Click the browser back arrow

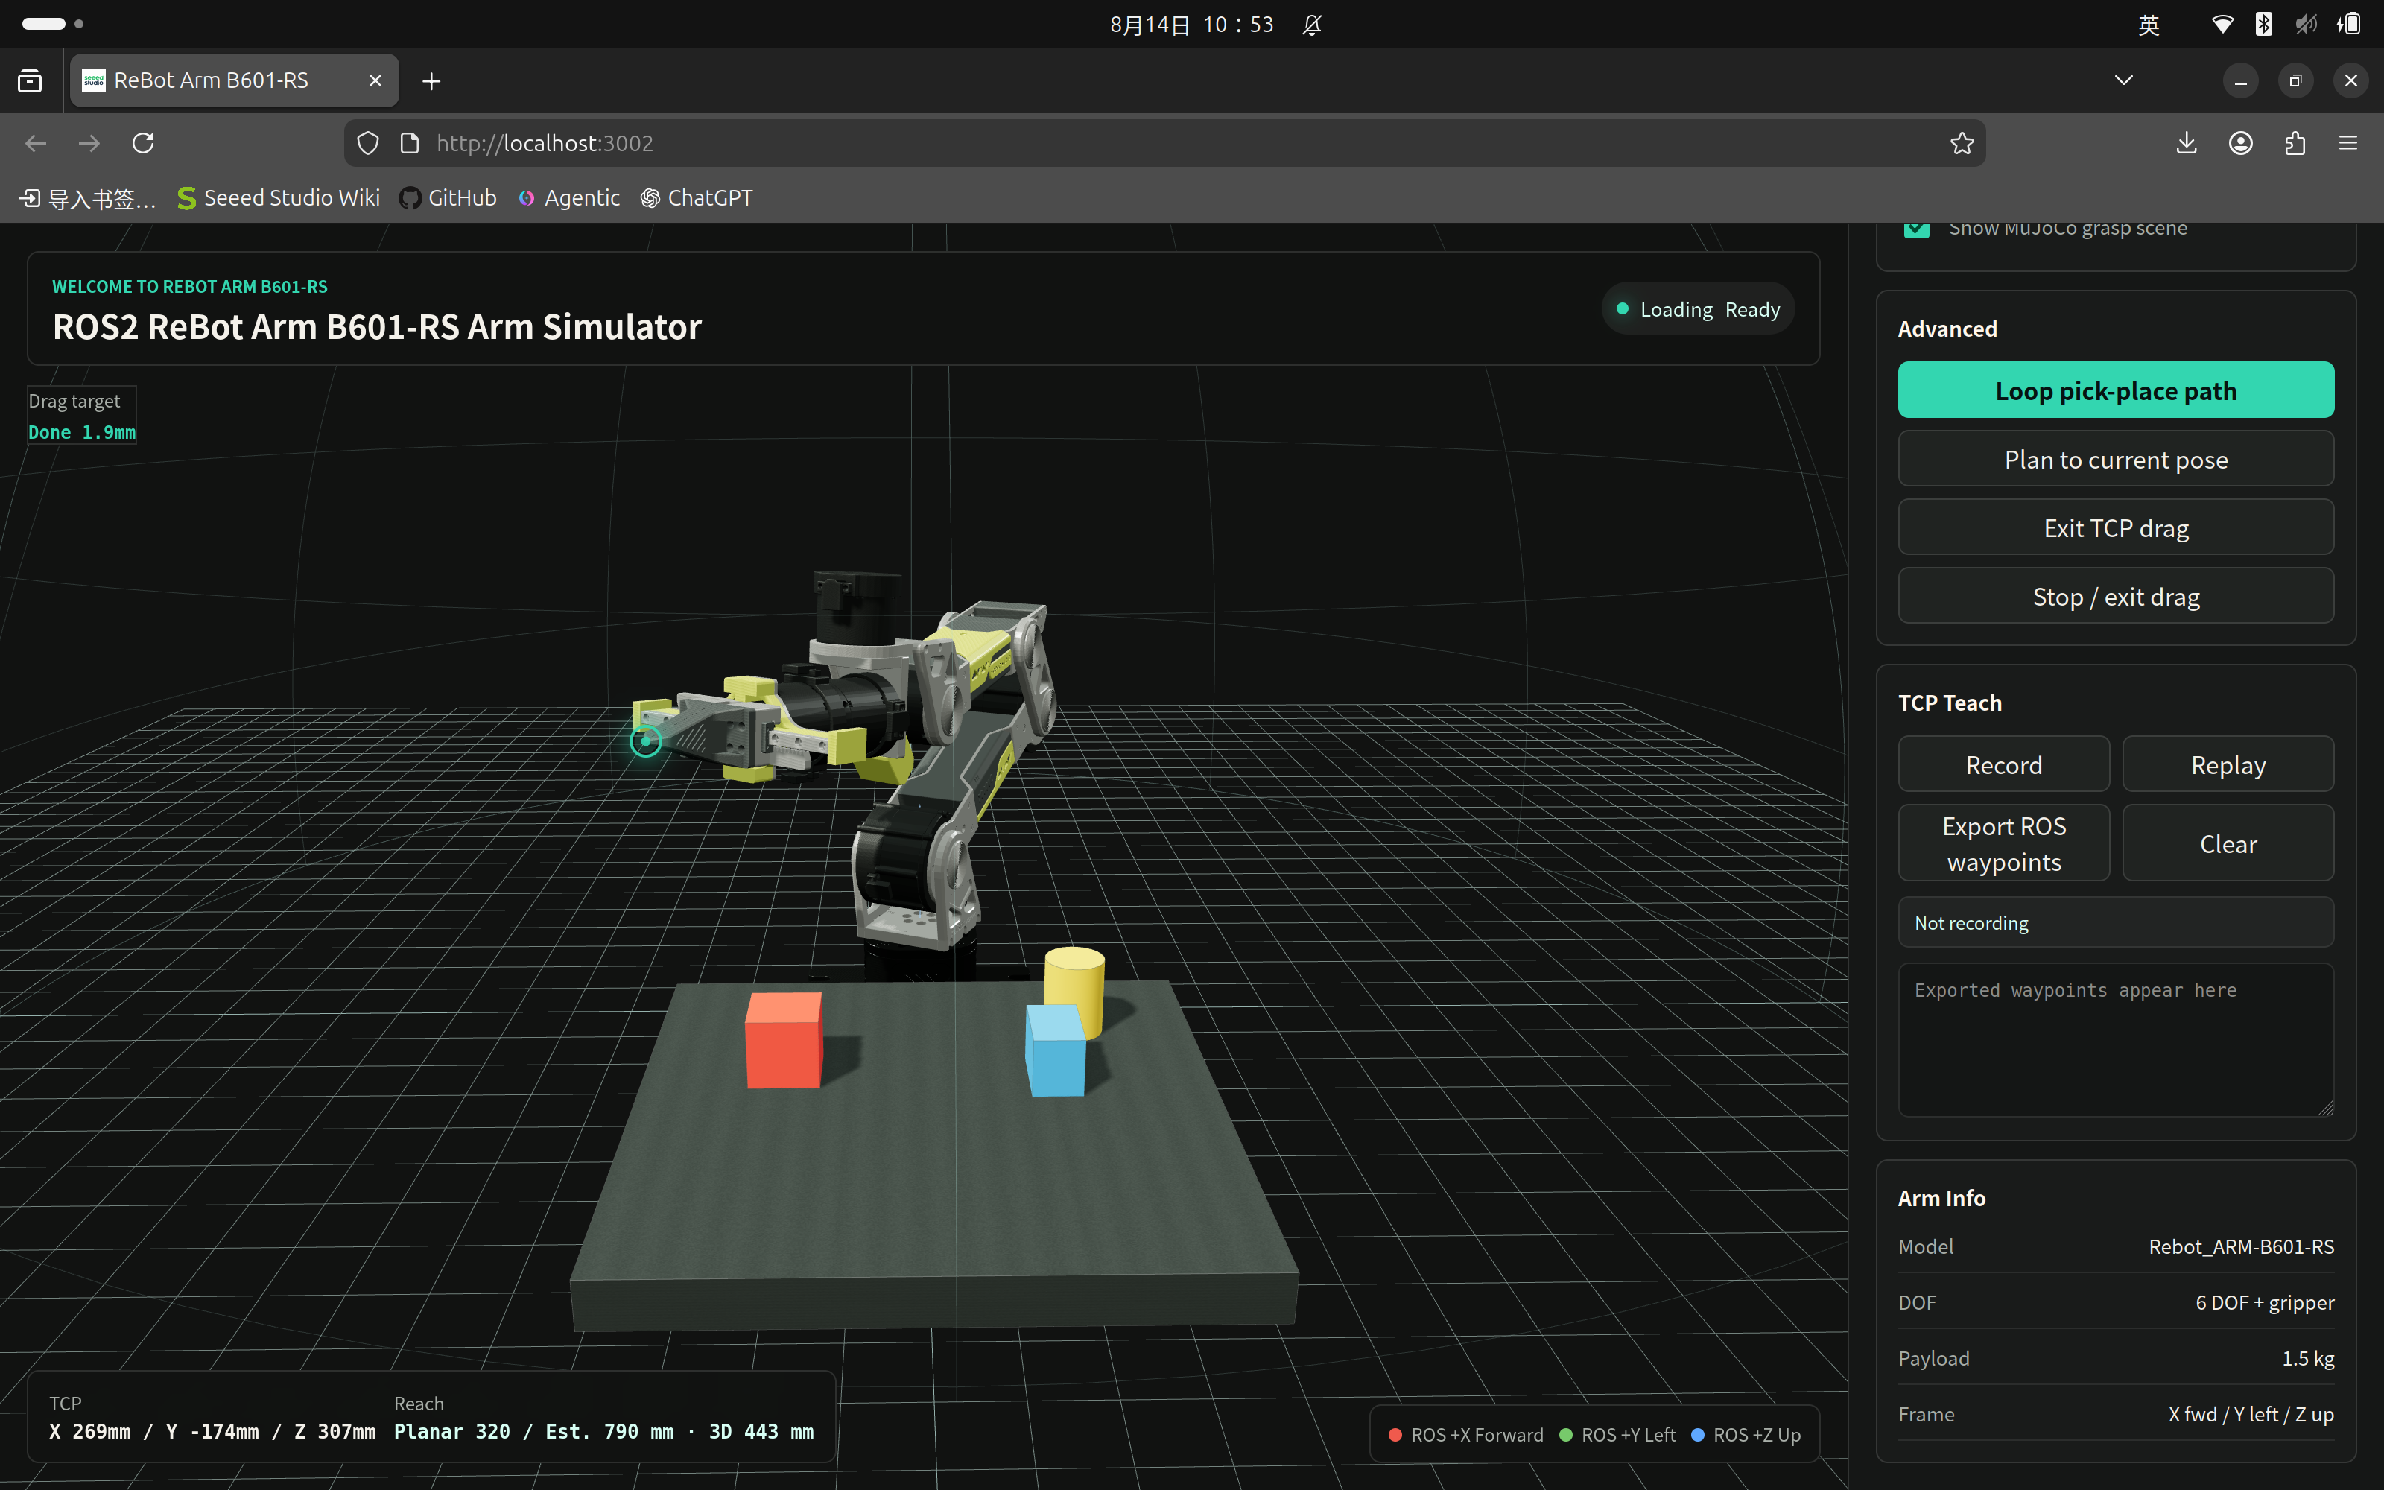37,143
